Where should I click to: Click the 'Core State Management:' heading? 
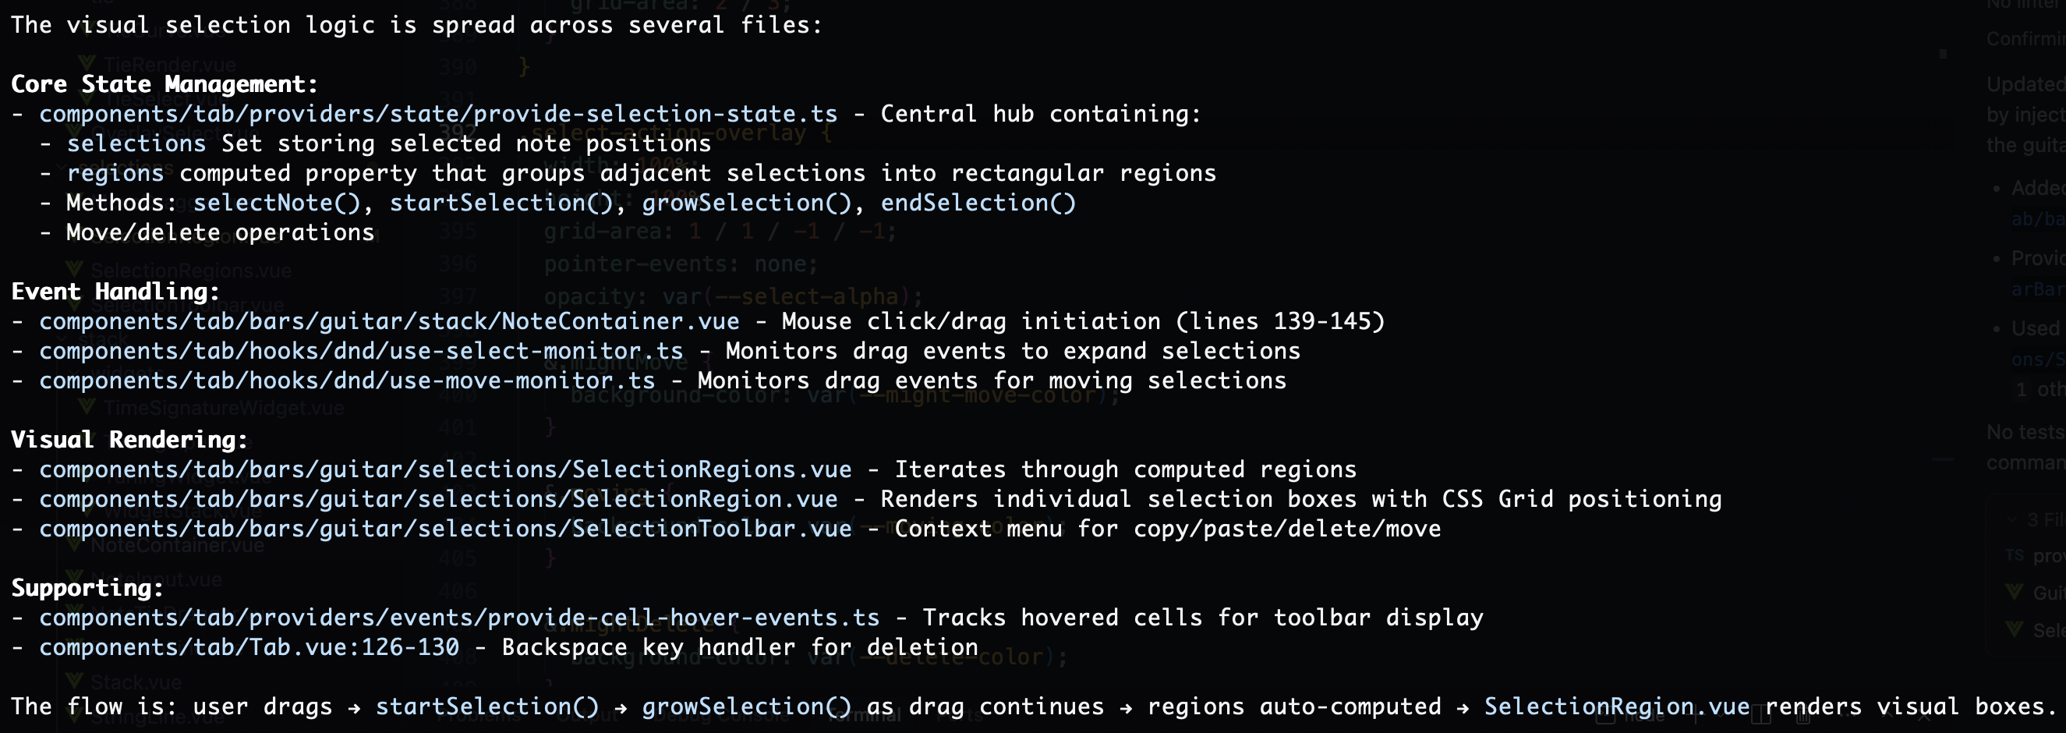(165, 84)
